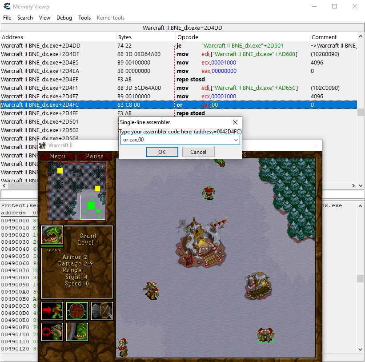Click the horizontal scroll right arrow

coord(353,185)
